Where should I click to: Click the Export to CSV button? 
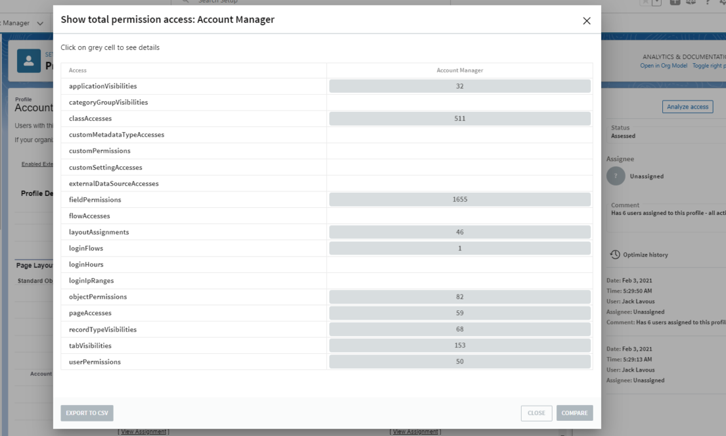tap(87, 413)
